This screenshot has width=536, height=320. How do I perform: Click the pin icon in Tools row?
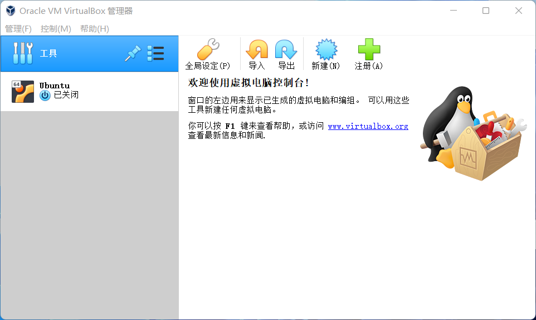tap(133, 53)
